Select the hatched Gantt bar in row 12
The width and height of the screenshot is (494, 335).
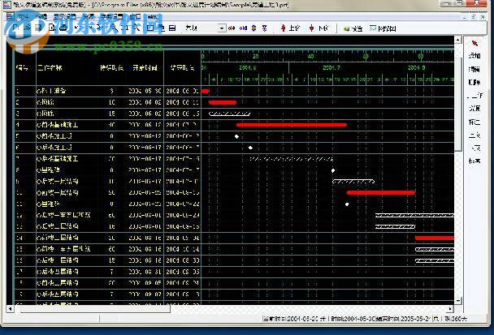coord(414,216)
